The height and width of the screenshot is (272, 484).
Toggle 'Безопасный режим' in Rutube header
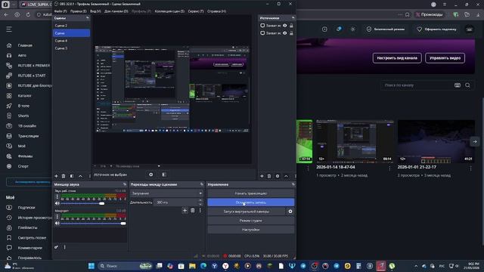point(386,29)
